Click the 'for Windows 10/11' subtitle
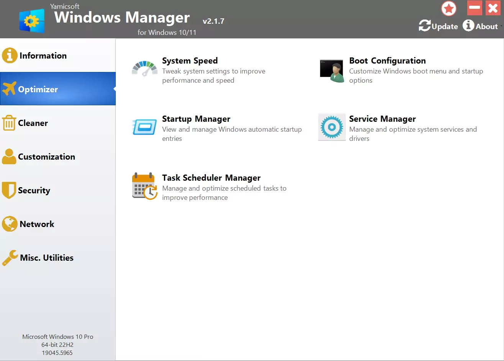Image resolution: width=504 pixels, height=361 pixels. pyautogui.click(x=167, y=33)
